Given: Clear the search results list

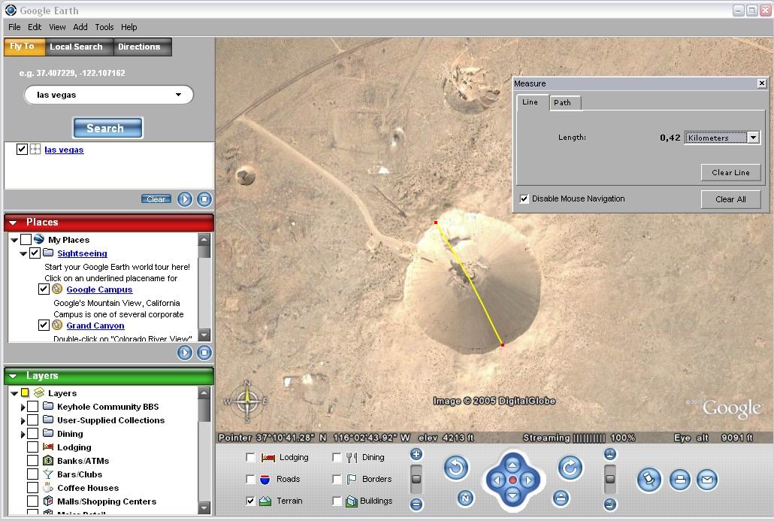Looking at the screenshot, I should [156, 199].
